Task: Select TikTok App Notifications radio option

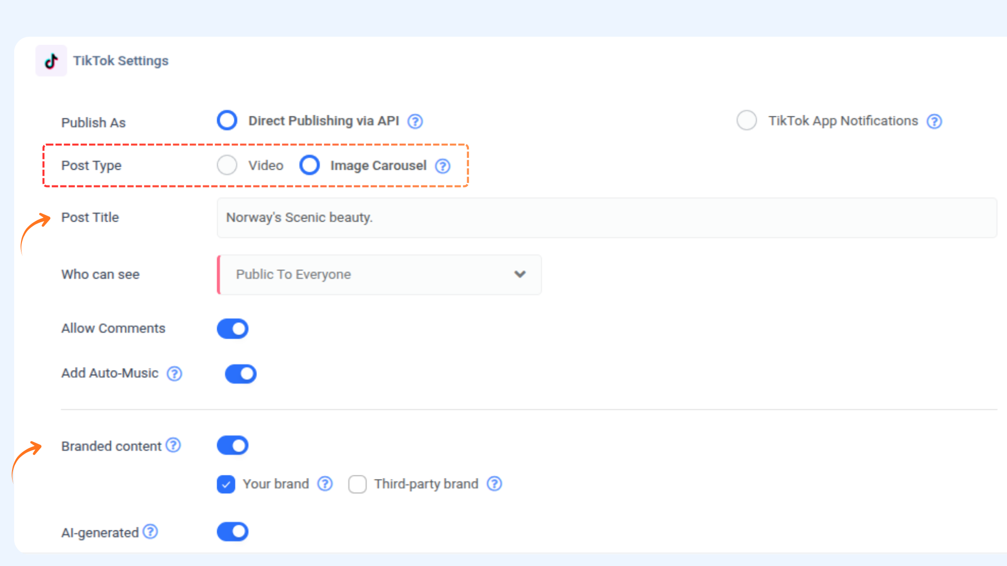Action: click(x=746, y=121)
